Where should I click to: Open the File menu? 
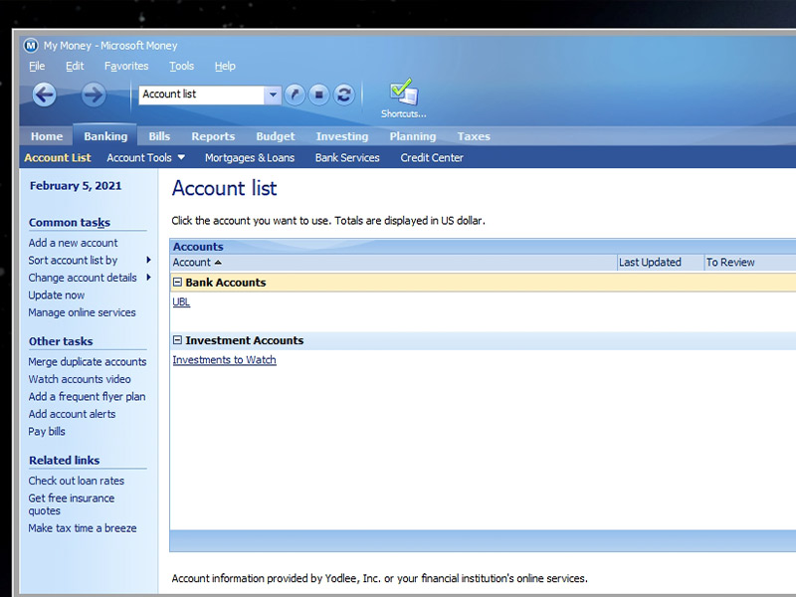(x=37, y=66)
